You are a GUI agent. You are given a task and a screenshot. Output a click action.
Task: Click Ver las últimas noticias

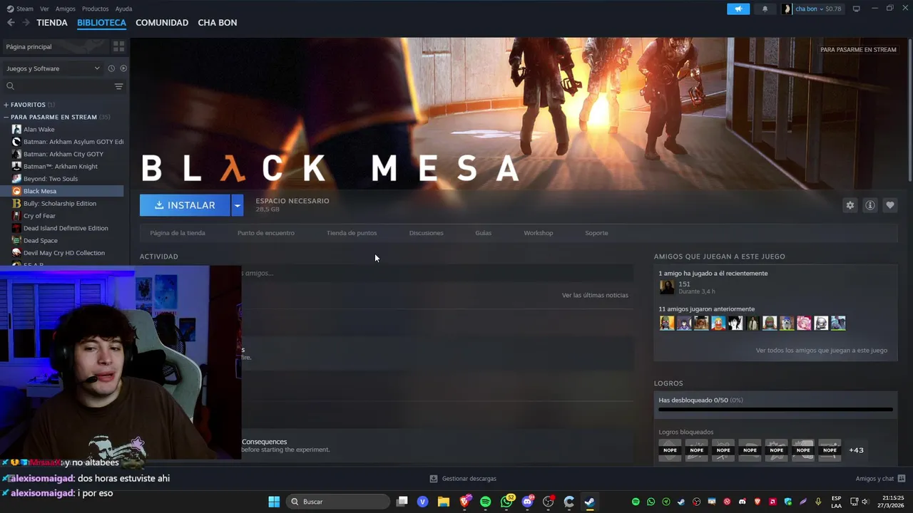pos(595,295)
